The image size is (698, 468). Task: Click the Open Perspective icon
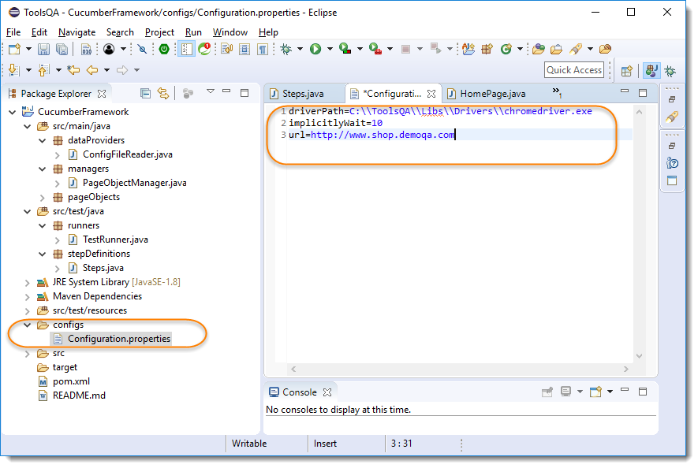coord(627,70)
